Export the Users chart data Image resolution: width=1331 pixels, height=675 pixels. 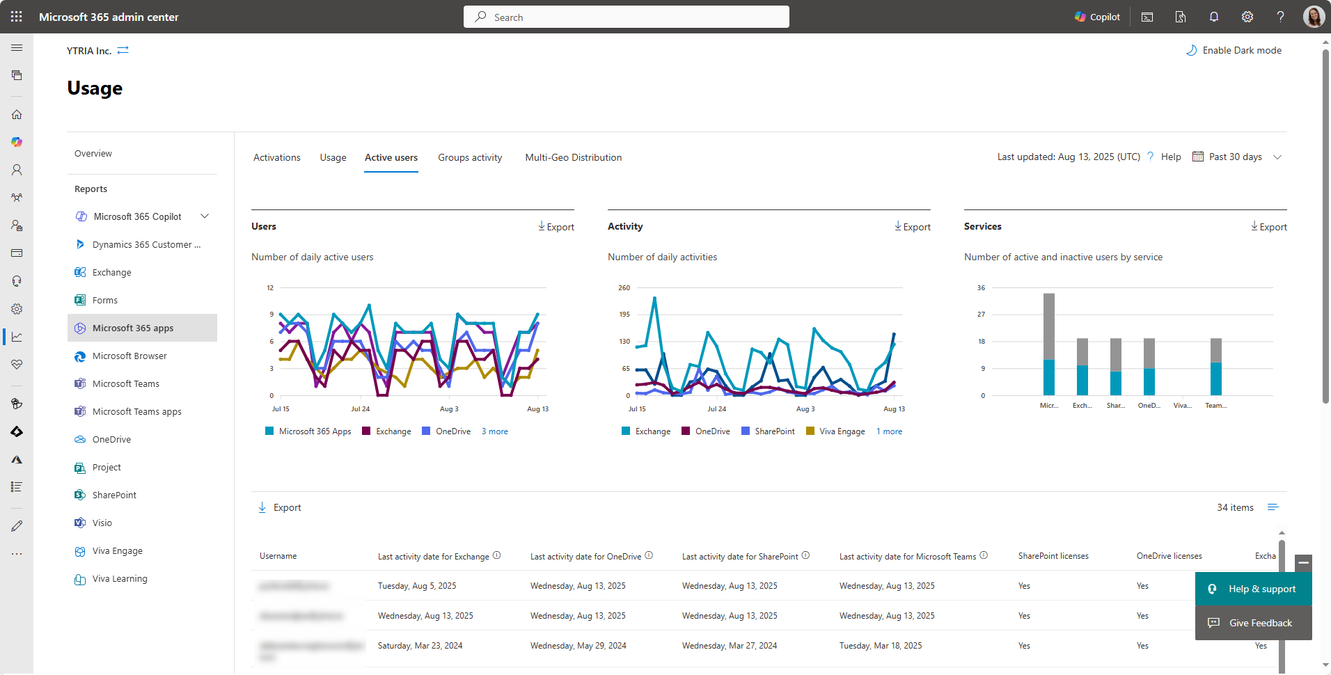coord(556,227)
